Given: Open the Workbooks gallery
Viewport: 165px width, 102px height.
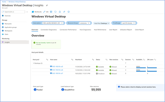Looking at the screenshot, I should [x=37, y=12].
